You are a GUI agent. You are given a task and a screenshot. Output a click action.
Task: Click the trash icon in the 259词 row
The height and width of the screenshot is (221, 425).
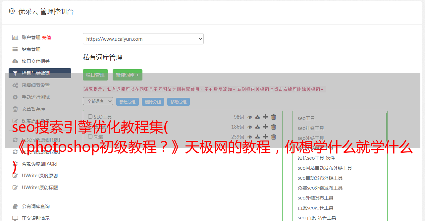[274, 137]
